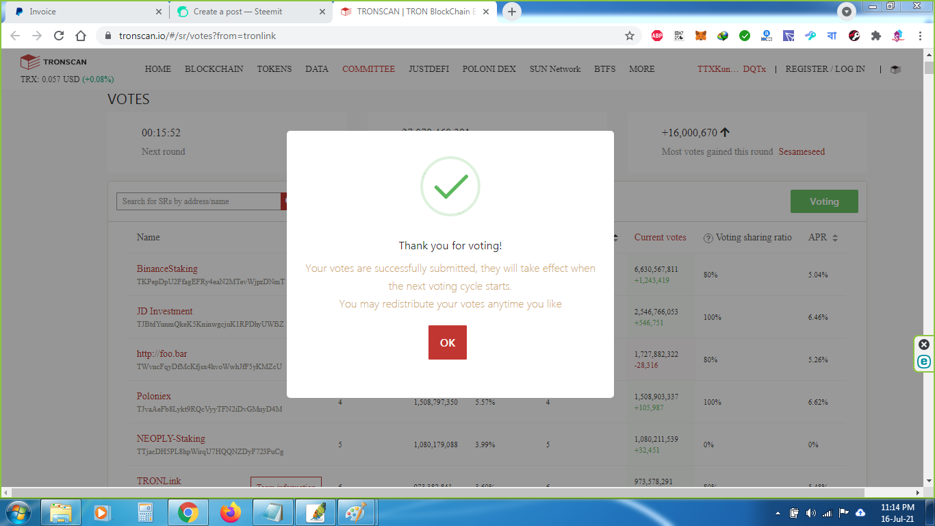Click the tab search dropdown arrow

[847, 12]
